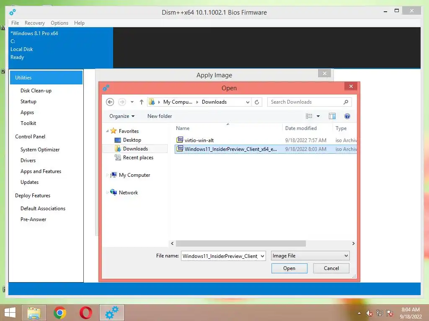Screen dimensions: 429x321
Task: Click My Computer in address breadcrumb
Action: click(x=178, y=102)
